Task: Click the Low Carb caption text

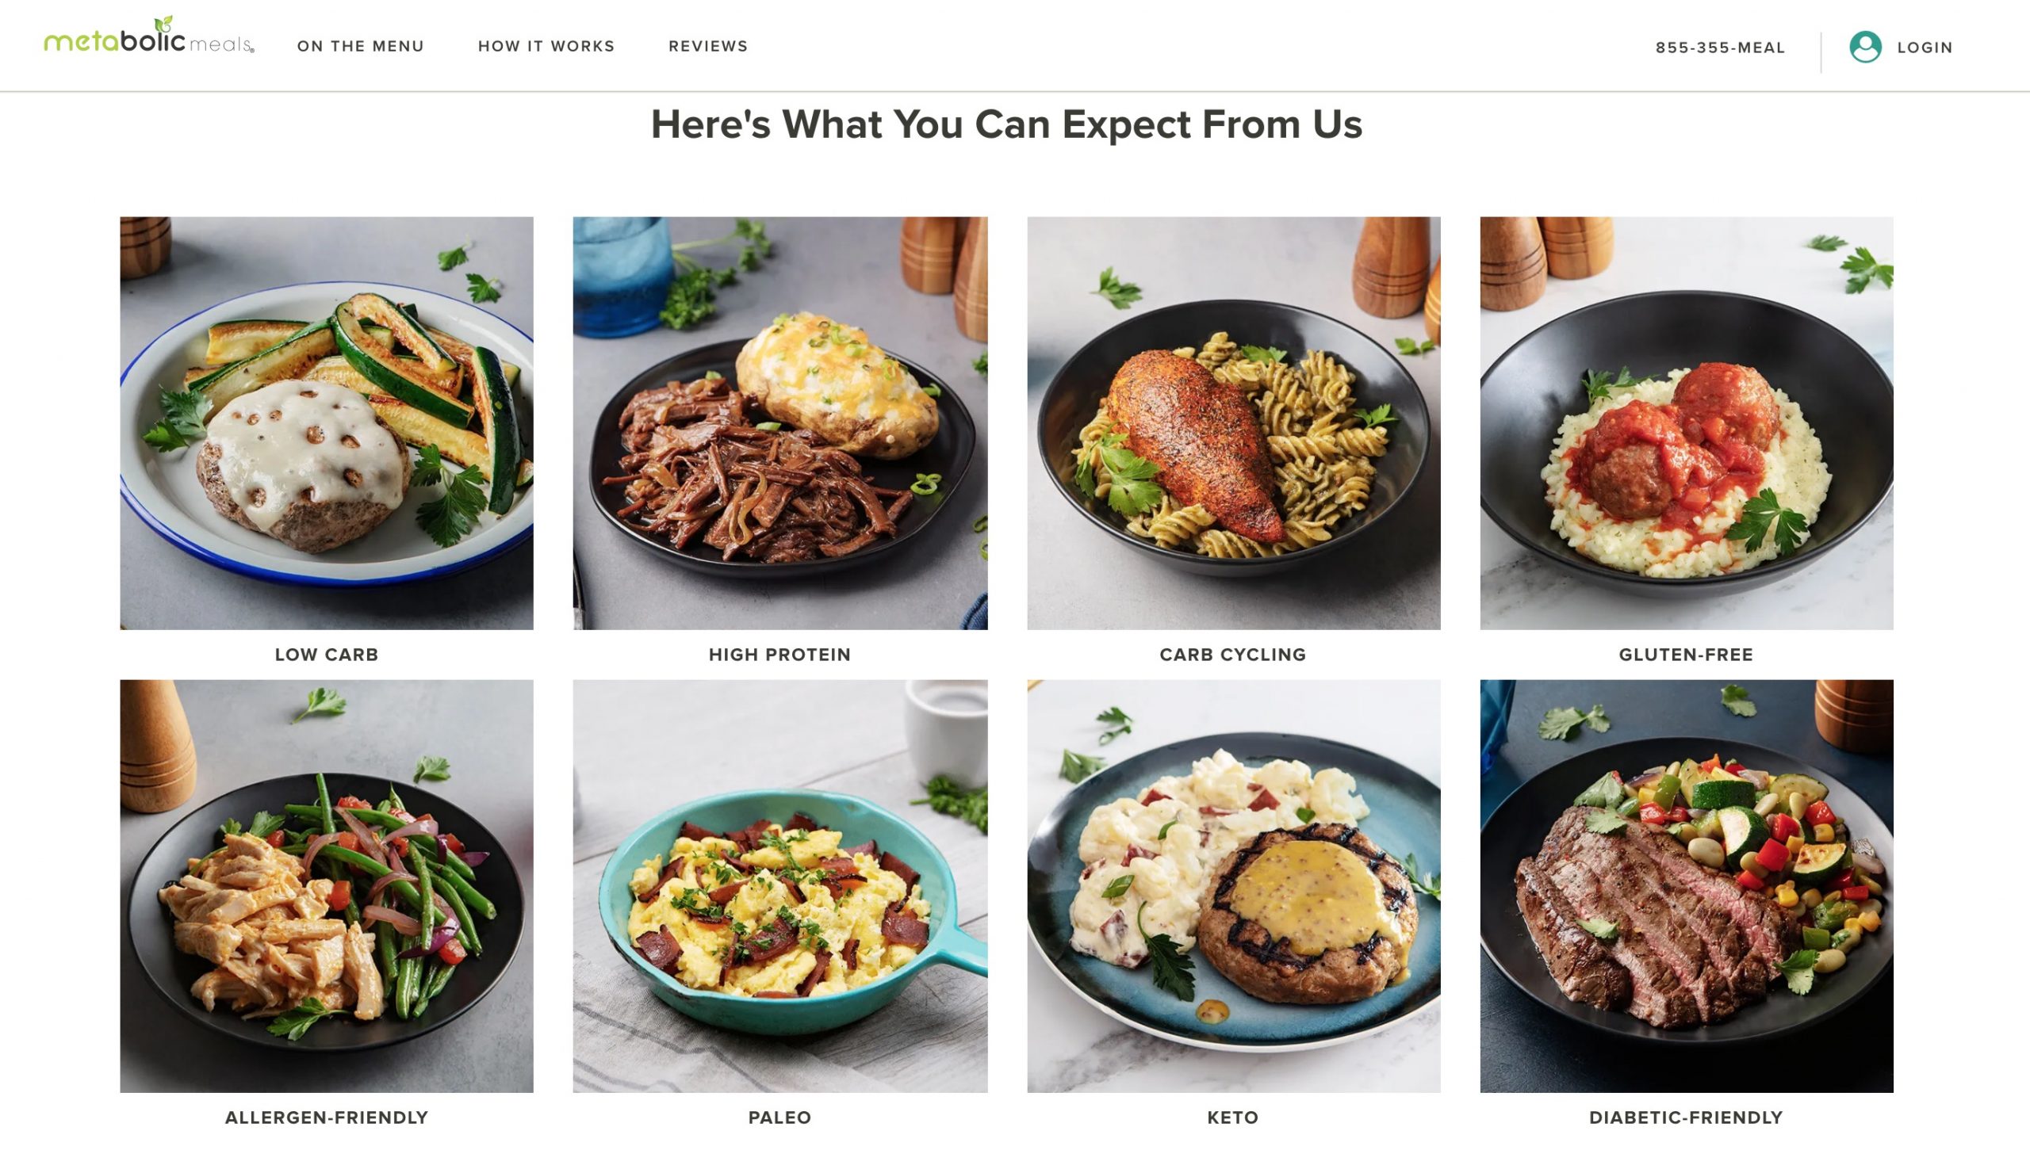Action: tap(327, 655)
